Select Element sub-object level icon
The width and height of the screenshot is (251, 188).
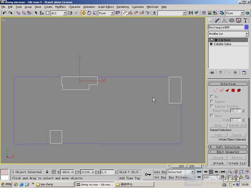pos(239,90)
